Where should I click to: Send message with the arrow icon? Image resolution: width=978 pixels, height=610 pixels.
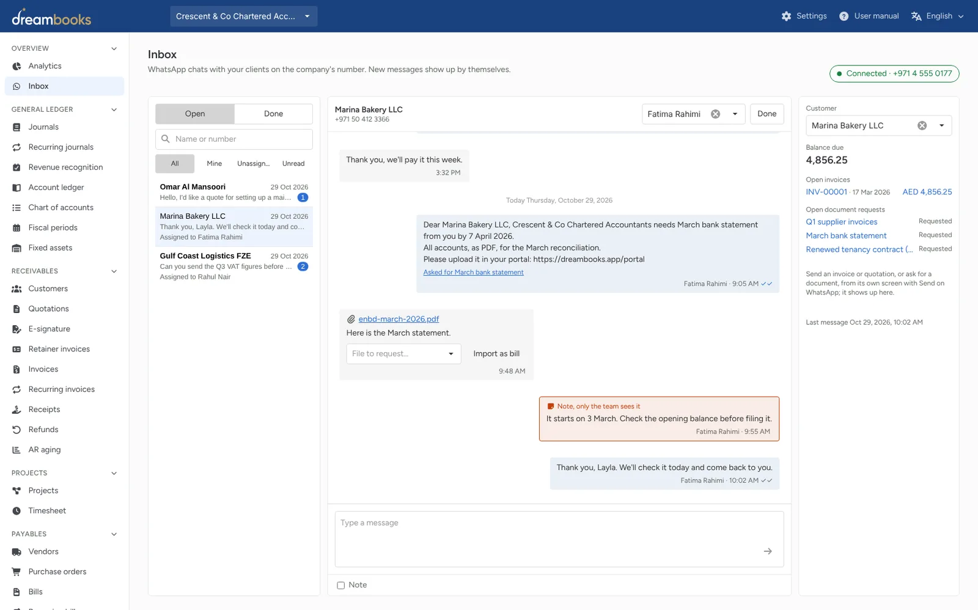[768, 551]
